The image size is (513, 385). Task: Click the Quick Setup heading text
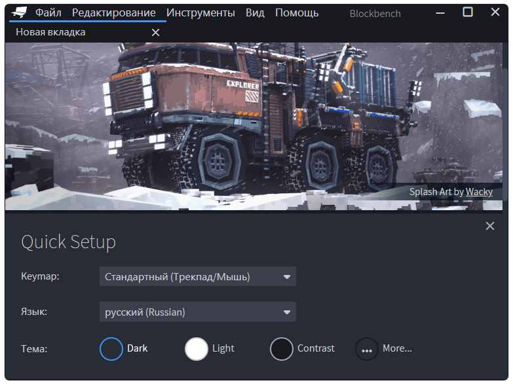(x=68, y=242)
